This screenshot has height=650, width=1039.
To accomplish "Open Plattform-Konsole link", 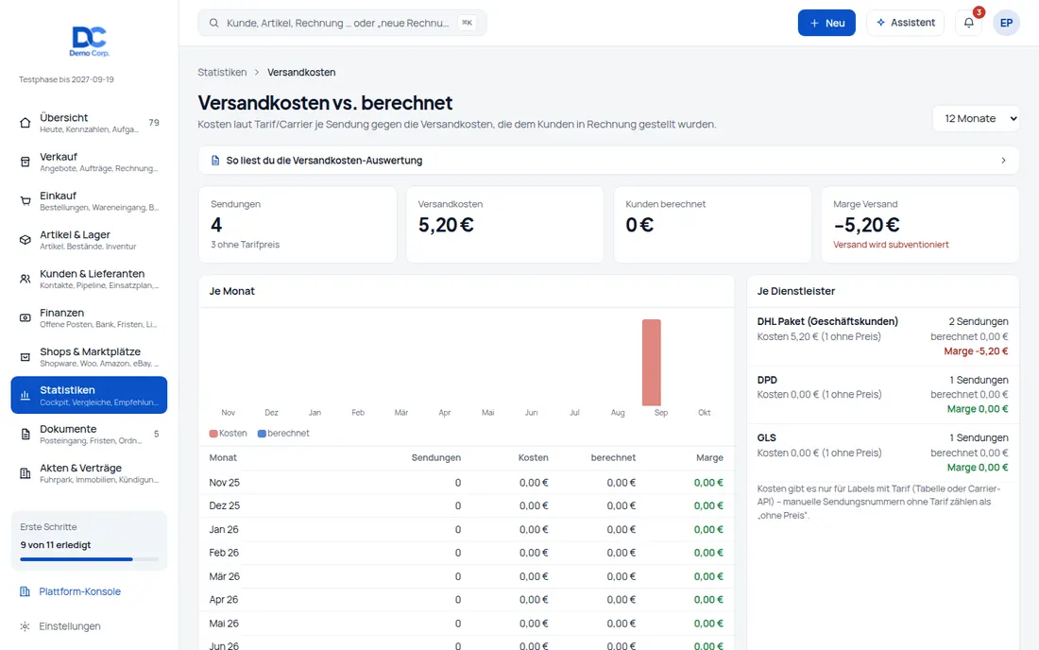I will point(79,591).
